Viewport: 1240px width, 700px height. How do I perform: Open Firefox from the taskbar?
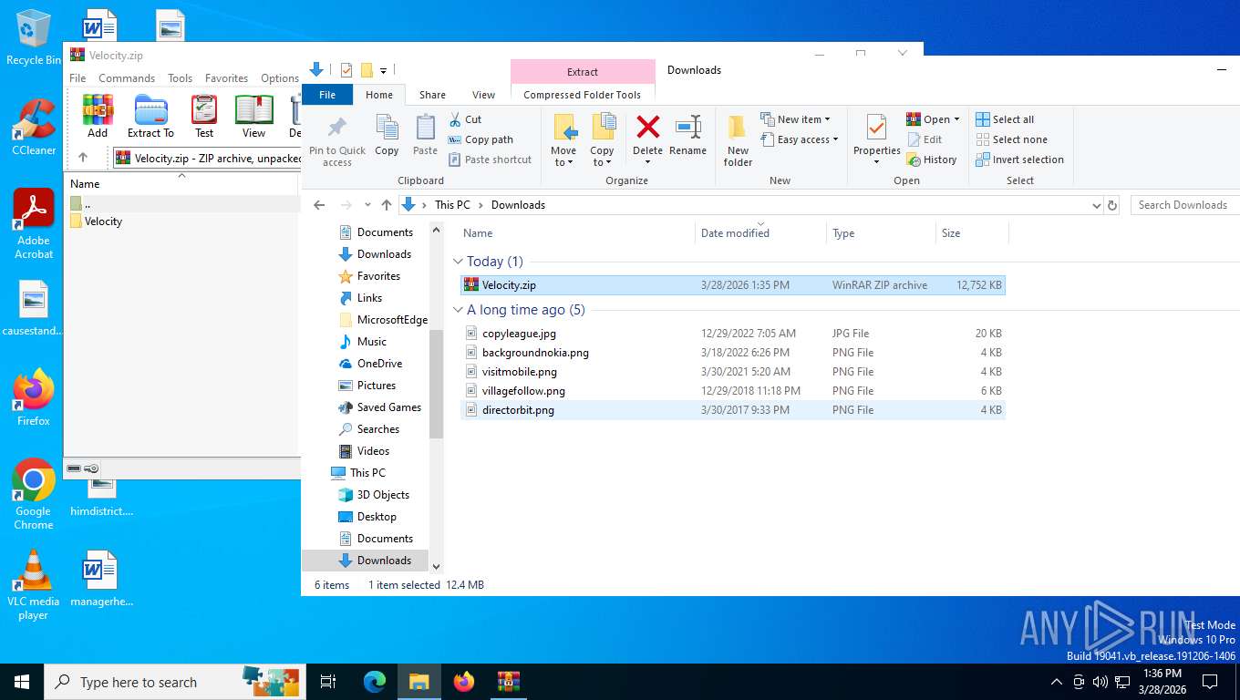pyautogui.click(x=464, y=681)
